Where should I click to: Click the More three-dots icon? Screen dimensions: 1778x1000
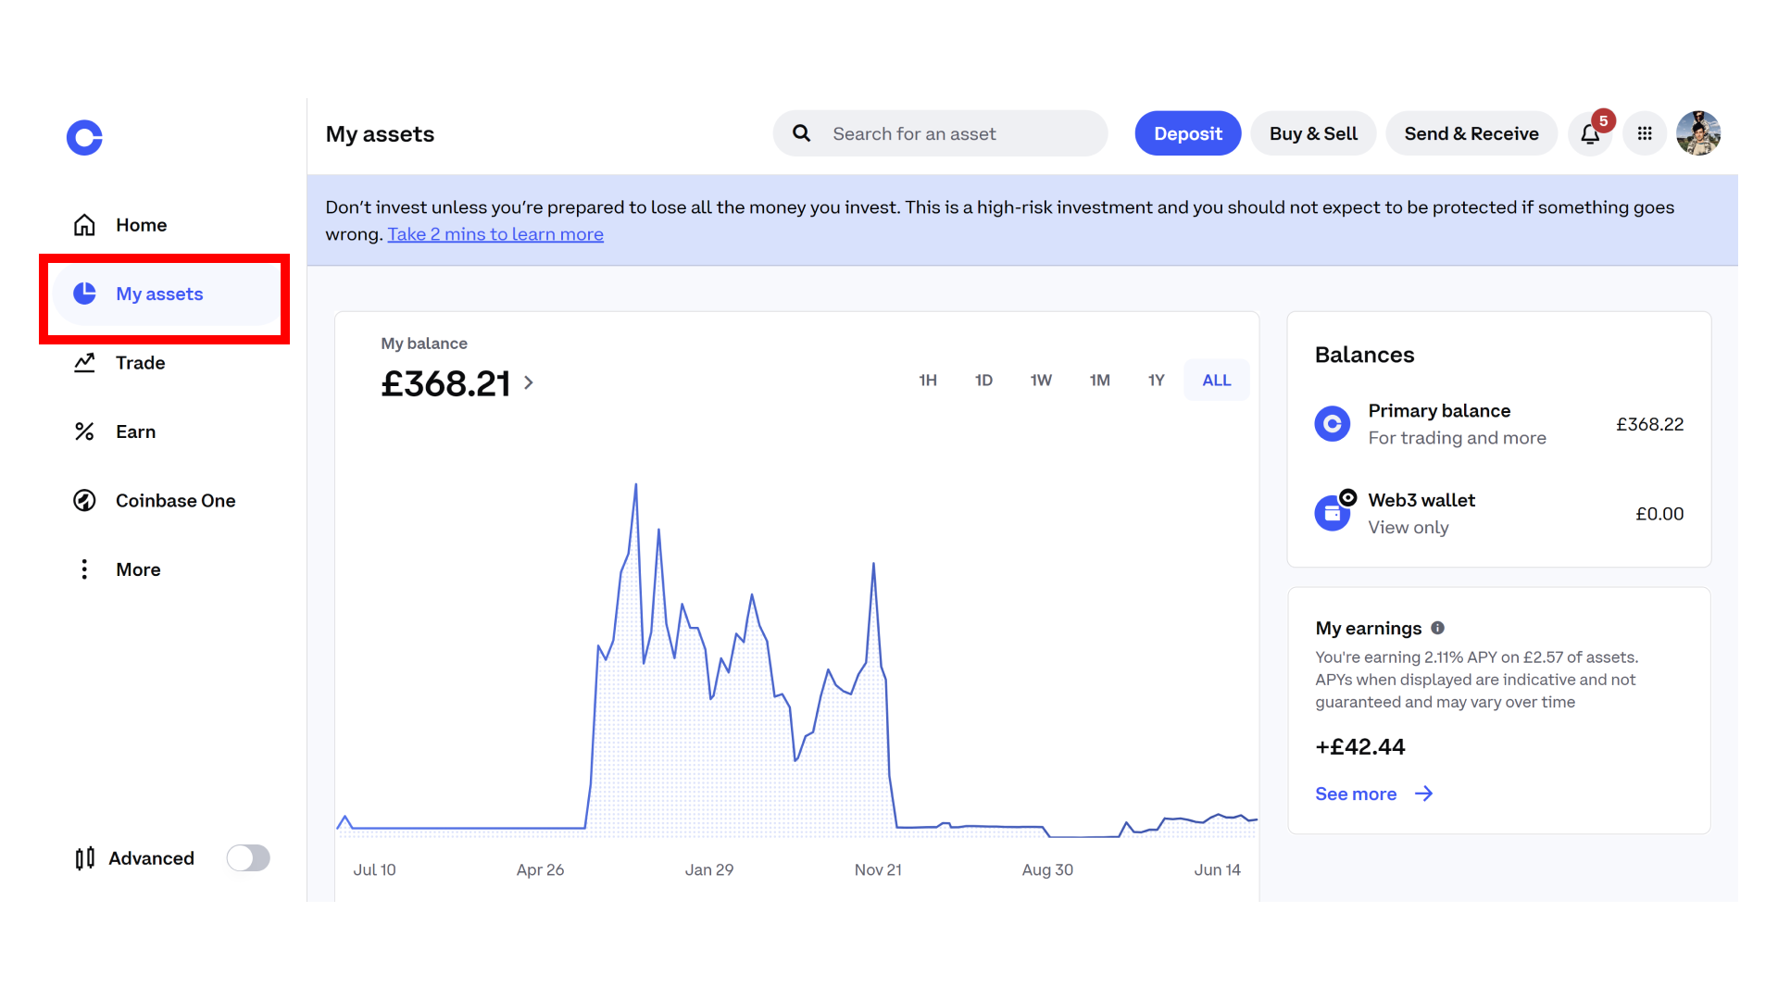84,569
